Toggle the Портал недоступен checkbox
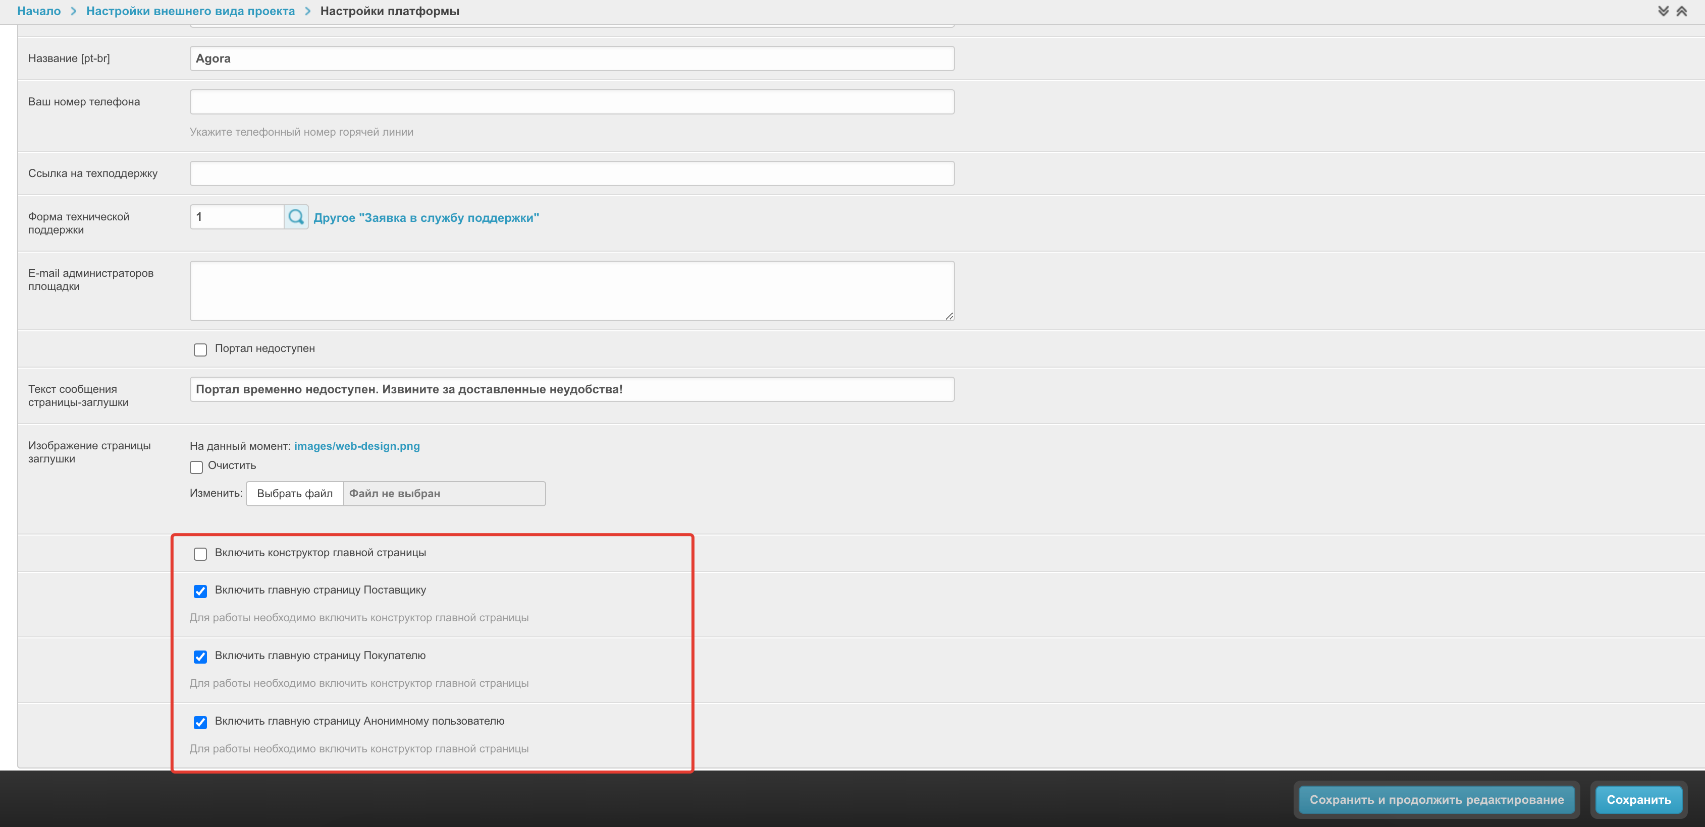The image size is (1705, 827). coord(200,349)
